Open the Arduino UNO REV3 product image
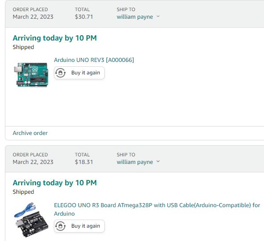Viewport: 264px width, 241px height. (x=31, y=74)
